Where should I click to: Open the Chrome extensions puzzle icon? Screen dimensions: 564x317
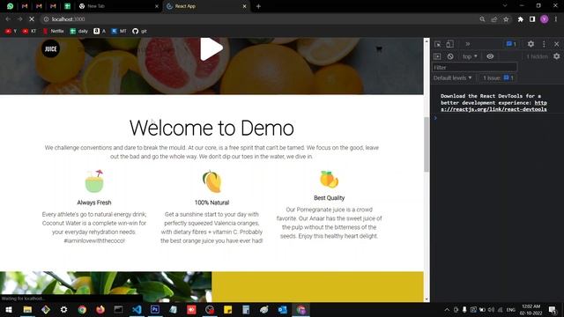click(x=520, y=19)
